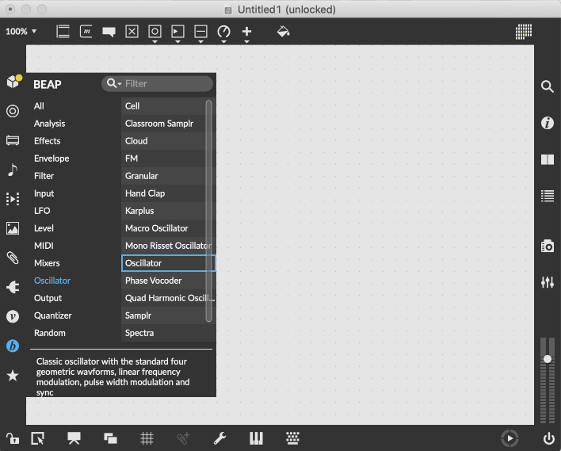Select the Effects category
Viewport: 561px width, 451px height.
47,141
